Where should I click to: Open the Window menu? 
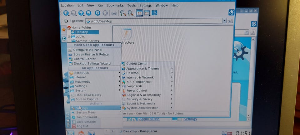click(162, 6)
